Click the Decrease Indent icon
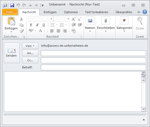 [74, 25]
